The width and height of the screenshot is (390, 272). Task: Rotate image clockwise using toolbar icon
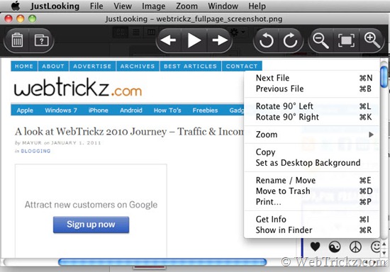(290, 40)
